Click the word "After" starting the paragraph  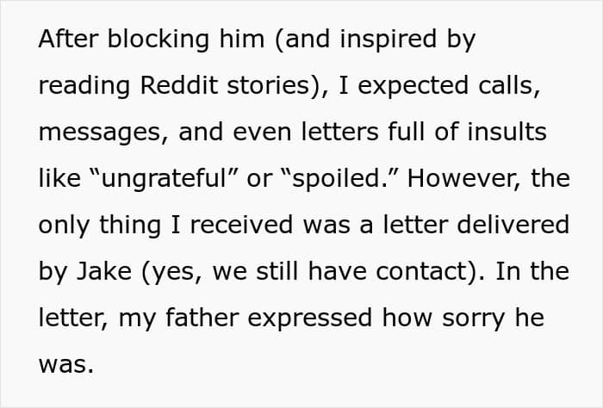68,39
